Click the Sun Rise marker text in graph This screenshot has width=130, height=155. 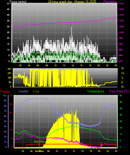pos(39,142)
